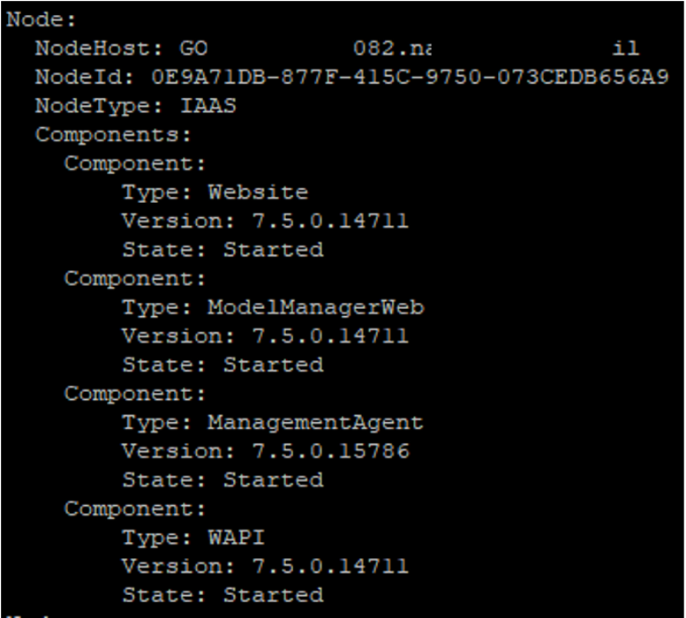Click the "Type: WAPI" line
This screenshot has height=618, width=686.
coord(192,538)
